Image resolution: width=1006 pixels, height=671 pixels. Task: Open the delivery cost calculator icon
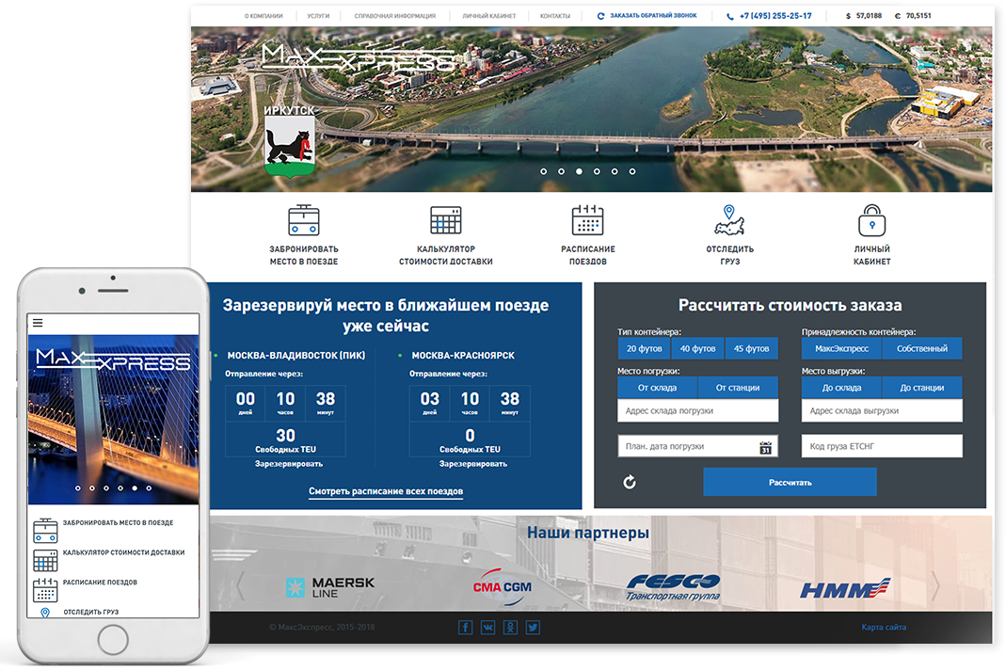click(445, 220)
